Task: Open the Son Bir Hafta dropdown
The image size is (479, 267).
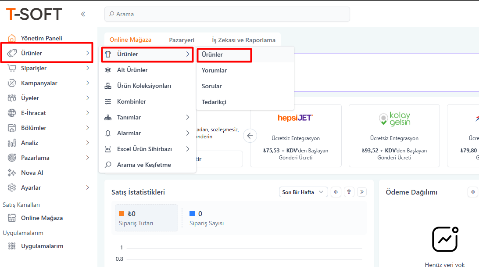Action: [x=303, y=192]
